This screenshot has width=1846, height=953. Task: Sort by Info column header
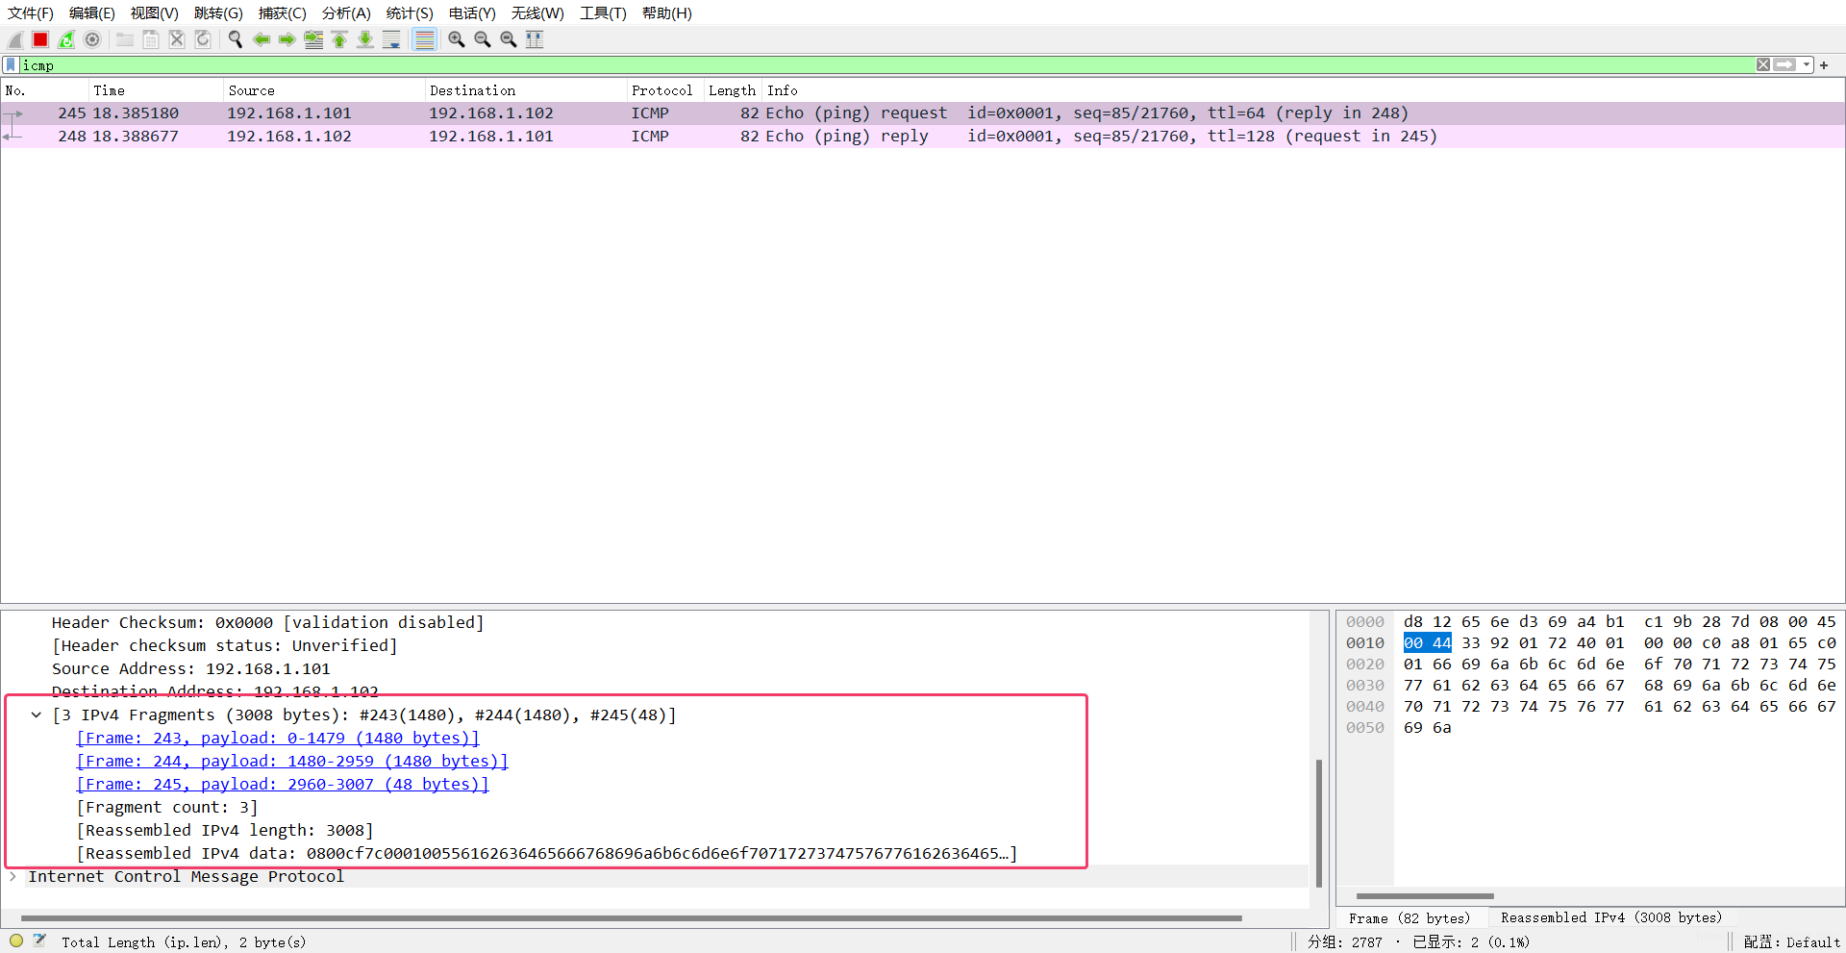click(x=1304, y=90)
